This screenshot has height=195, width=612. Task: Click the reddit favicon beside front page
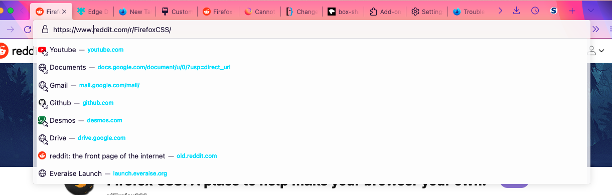coord(42,156)
